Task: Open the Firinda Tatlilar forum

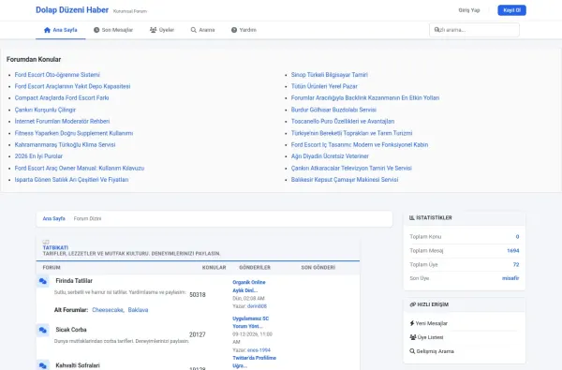Action: [x=74, y=281]
